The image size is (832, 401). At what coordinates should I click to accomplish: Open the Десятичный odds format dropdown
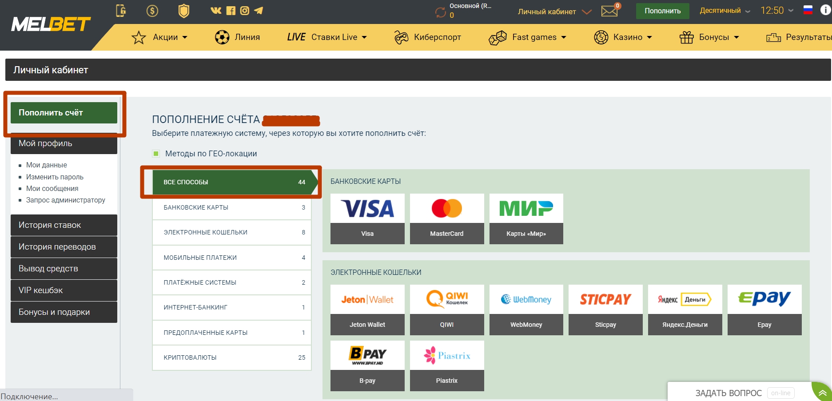point(725,11)
